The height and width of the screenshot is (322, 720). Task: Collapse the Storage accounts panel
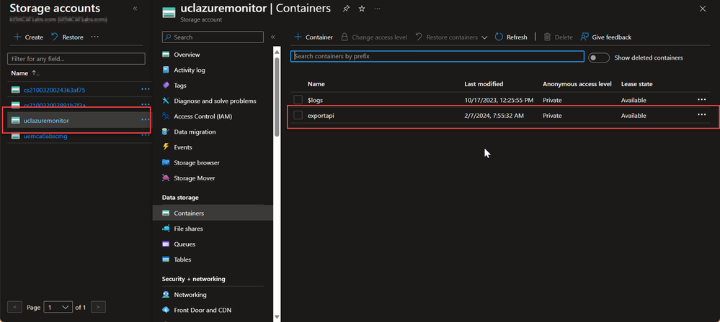click(x=135, y=8)
